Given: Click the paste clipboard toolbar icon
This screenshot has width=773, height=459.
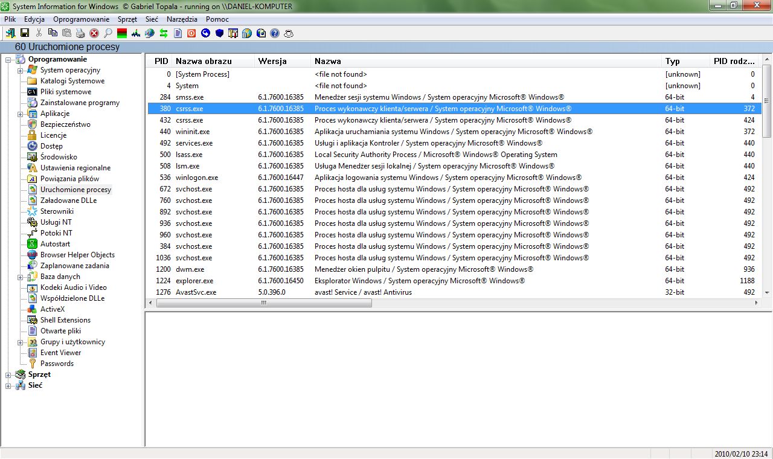Looking at the screenshot, I should [x=66, y=33].
